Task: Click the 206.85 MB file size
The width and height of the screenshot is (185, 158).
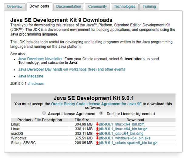Action: coord(84,143)
